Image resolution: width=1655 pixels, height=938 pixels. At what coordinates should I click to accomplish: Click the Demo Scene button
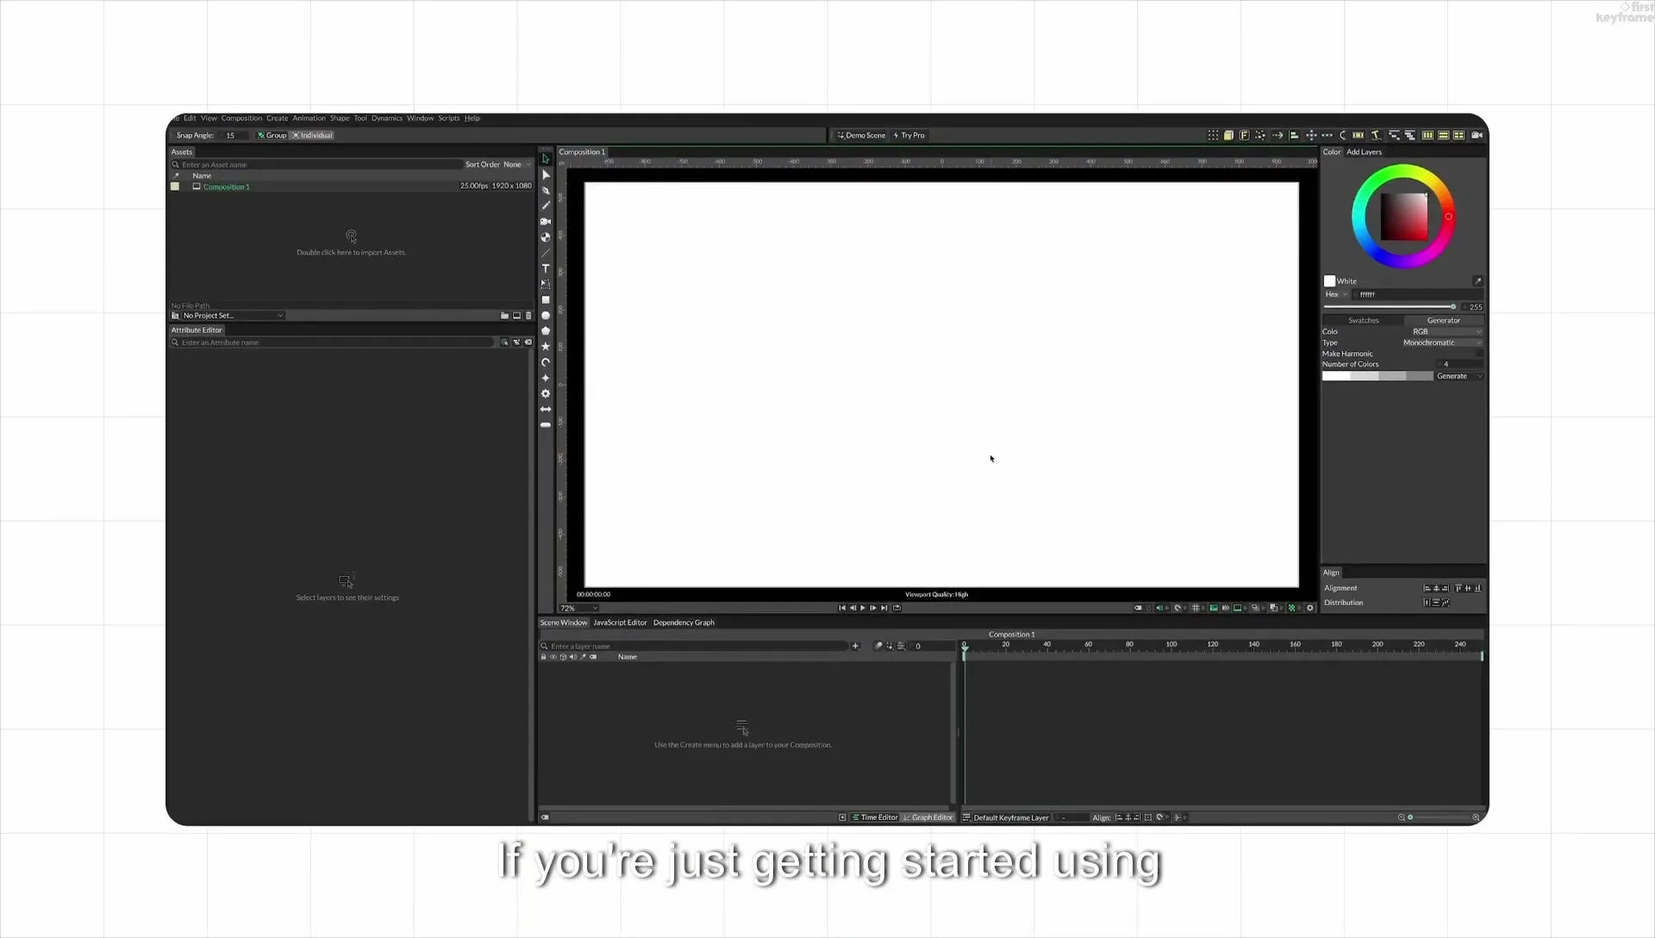pos(861,135)
